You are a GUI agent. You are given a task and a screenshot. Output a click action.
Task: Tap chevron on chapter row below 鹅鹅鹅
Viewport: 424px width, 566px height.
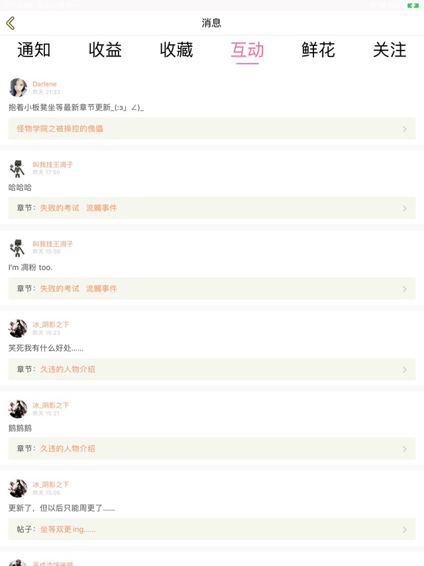404,449
